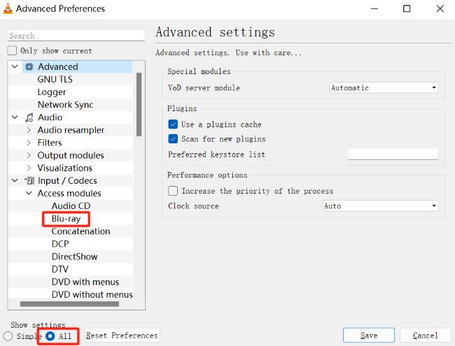Enable Increase the priority of the process
This screenshot has height=346, width=455.
[x=173, y=191]
